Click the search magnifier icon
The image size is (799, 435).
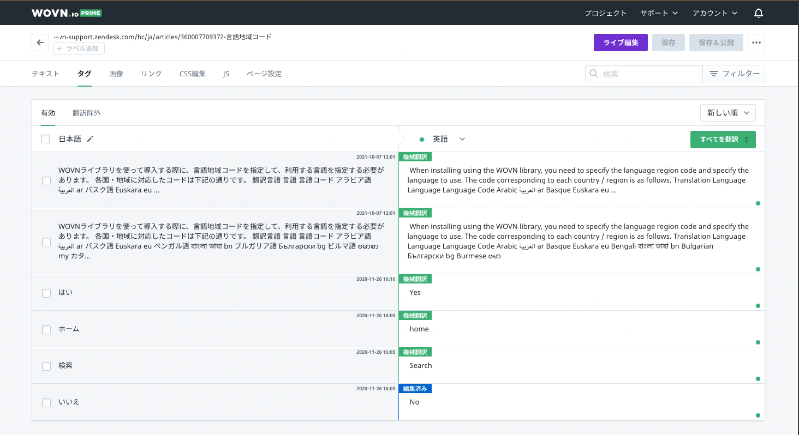pyautogui.click(x=594, y=74)
